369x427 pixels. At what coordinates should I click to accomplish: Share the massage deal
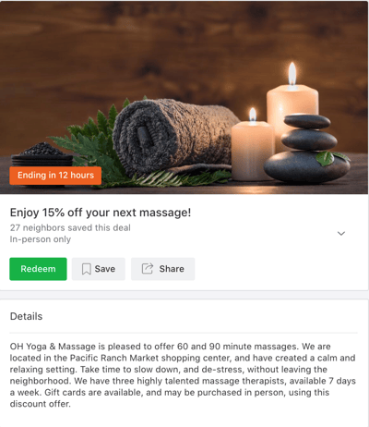[x=163, y=269]
